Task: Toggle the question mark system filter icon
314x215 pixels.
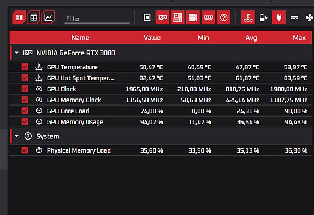Action: point(224,18)
